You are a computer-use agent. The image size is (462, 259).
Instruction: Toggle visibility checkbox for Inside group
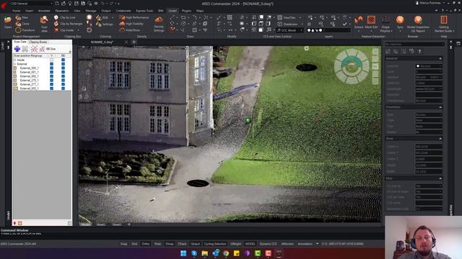coord(51,60)
